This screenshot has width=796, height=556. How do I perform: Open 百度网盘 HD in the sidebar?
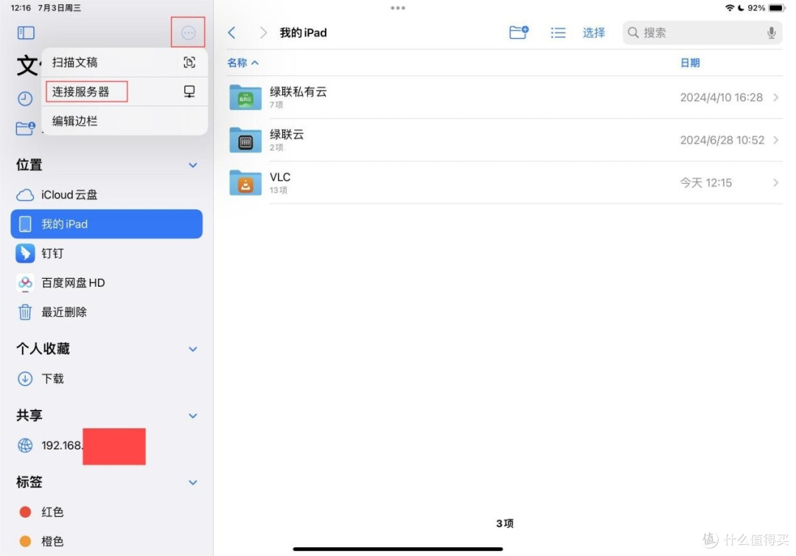tap(74, 283)
